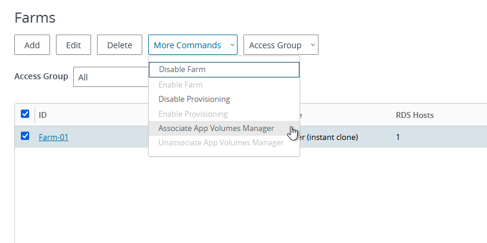Click the Edit button
This screenshot has width=487, height=243.
tap(73, 45)
